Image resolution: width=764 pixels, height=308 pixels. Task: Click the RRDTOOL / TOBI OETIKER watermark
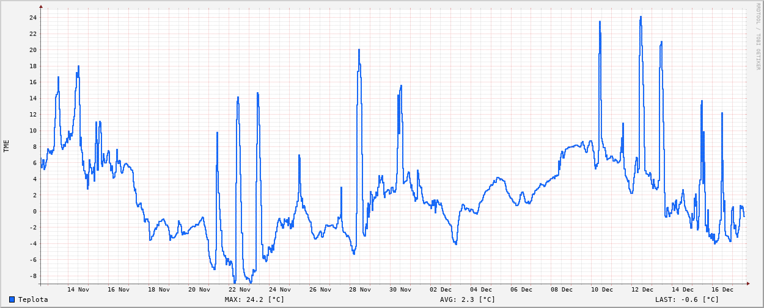click(758, 37)
